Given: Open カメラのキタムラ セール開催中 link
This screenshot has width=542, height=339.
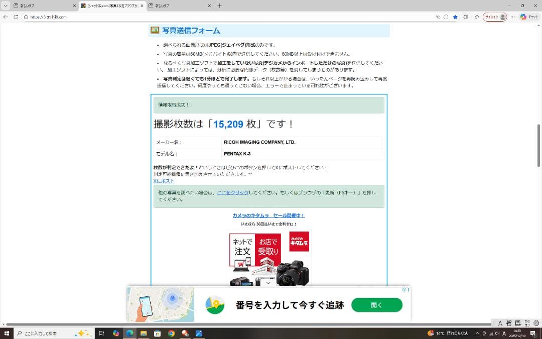Looking at the screenshot, I should (268, 215).
